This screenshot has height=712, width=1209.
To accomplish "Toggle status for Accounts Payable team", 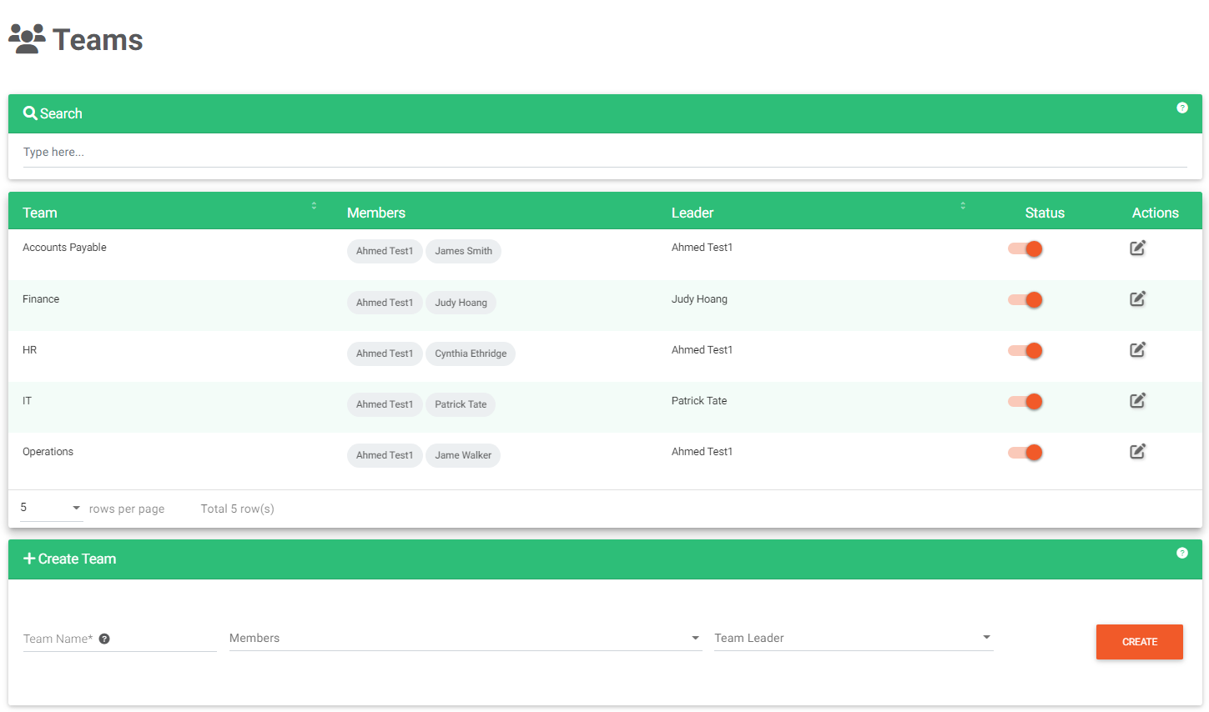I will pyautogui.click(x=1025, y=248).
